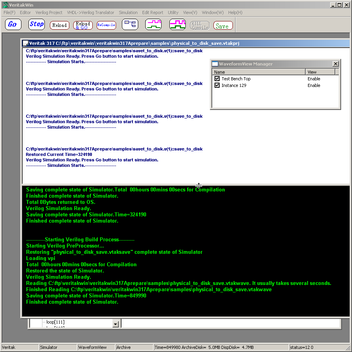
Task: Open the Help(H) menu
Action: 235,12
